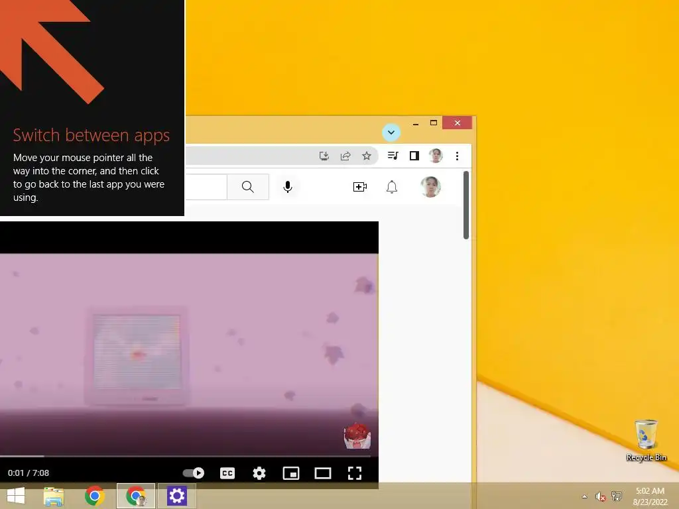Open Chrome three-dot menu
The width and height of the screenshot is (679, 509).
(457, 156)
